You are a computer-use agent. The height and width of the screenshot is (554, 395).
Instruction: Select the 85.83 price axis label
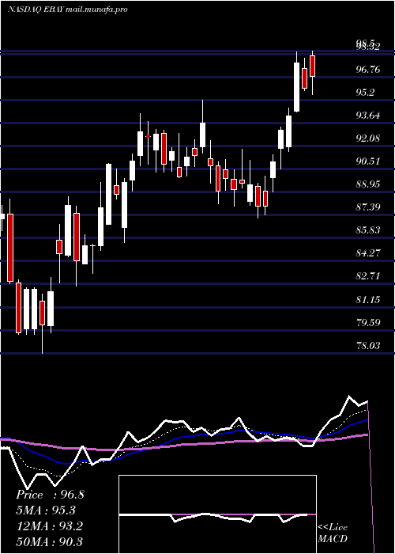(368, 230)
